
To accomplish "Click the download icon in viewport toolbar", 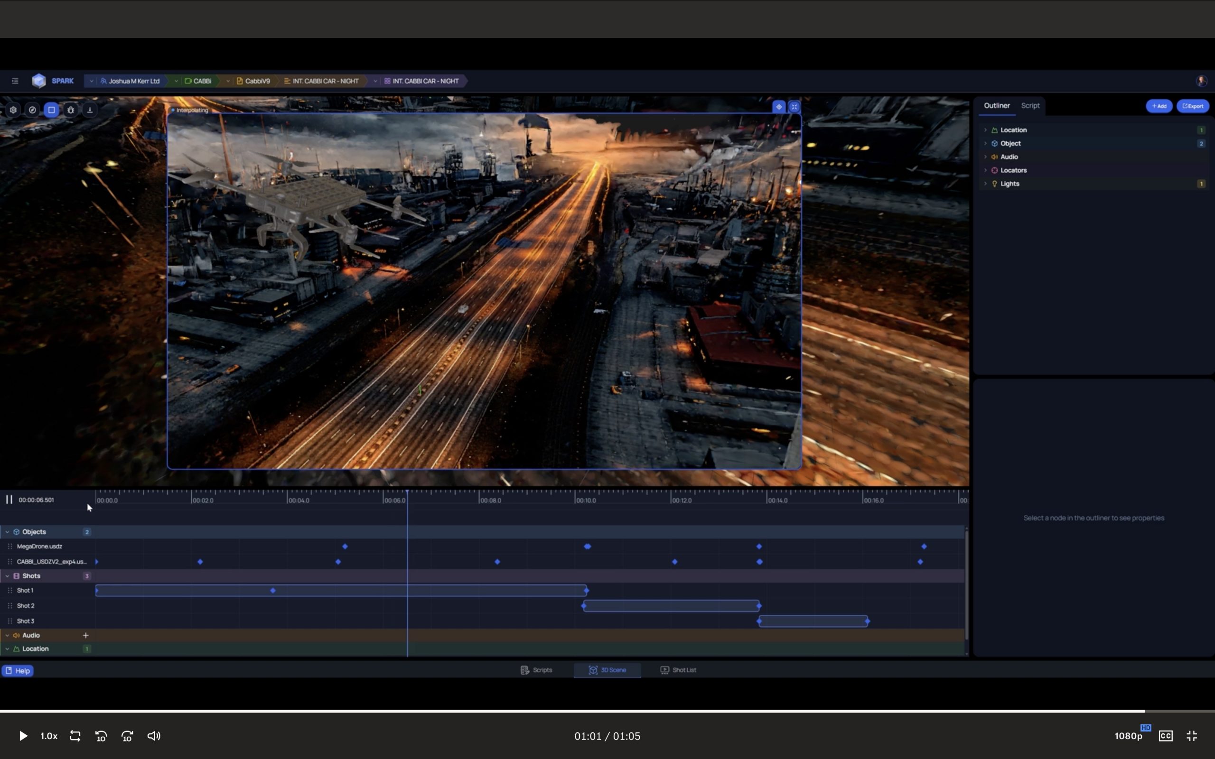I will click(x=90, y=110).
